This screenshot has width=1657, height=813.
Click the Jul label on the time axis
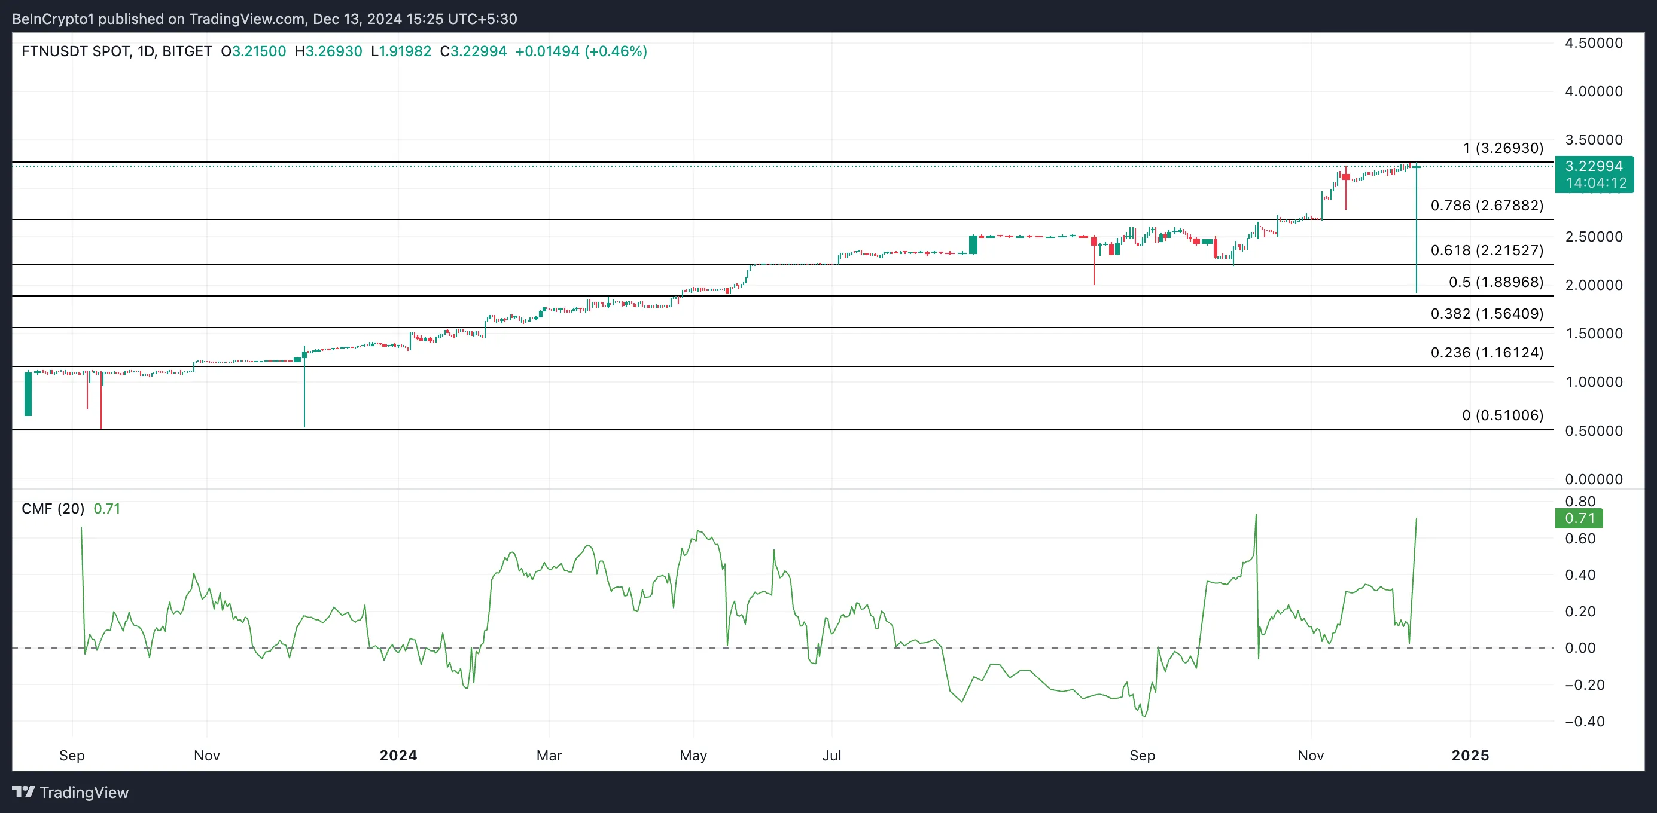coord(831,755)
